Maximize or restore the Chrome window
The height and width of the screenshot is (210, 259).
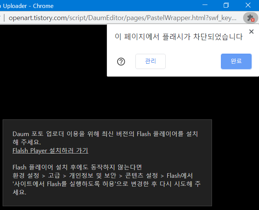[226, 5]
